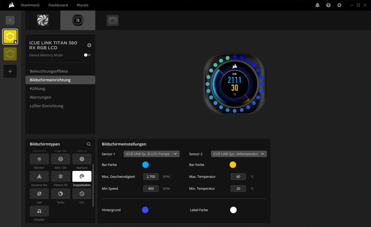Open the Murals menu item
The width and height of the screenshot is (371, 227).
(82, 5)
